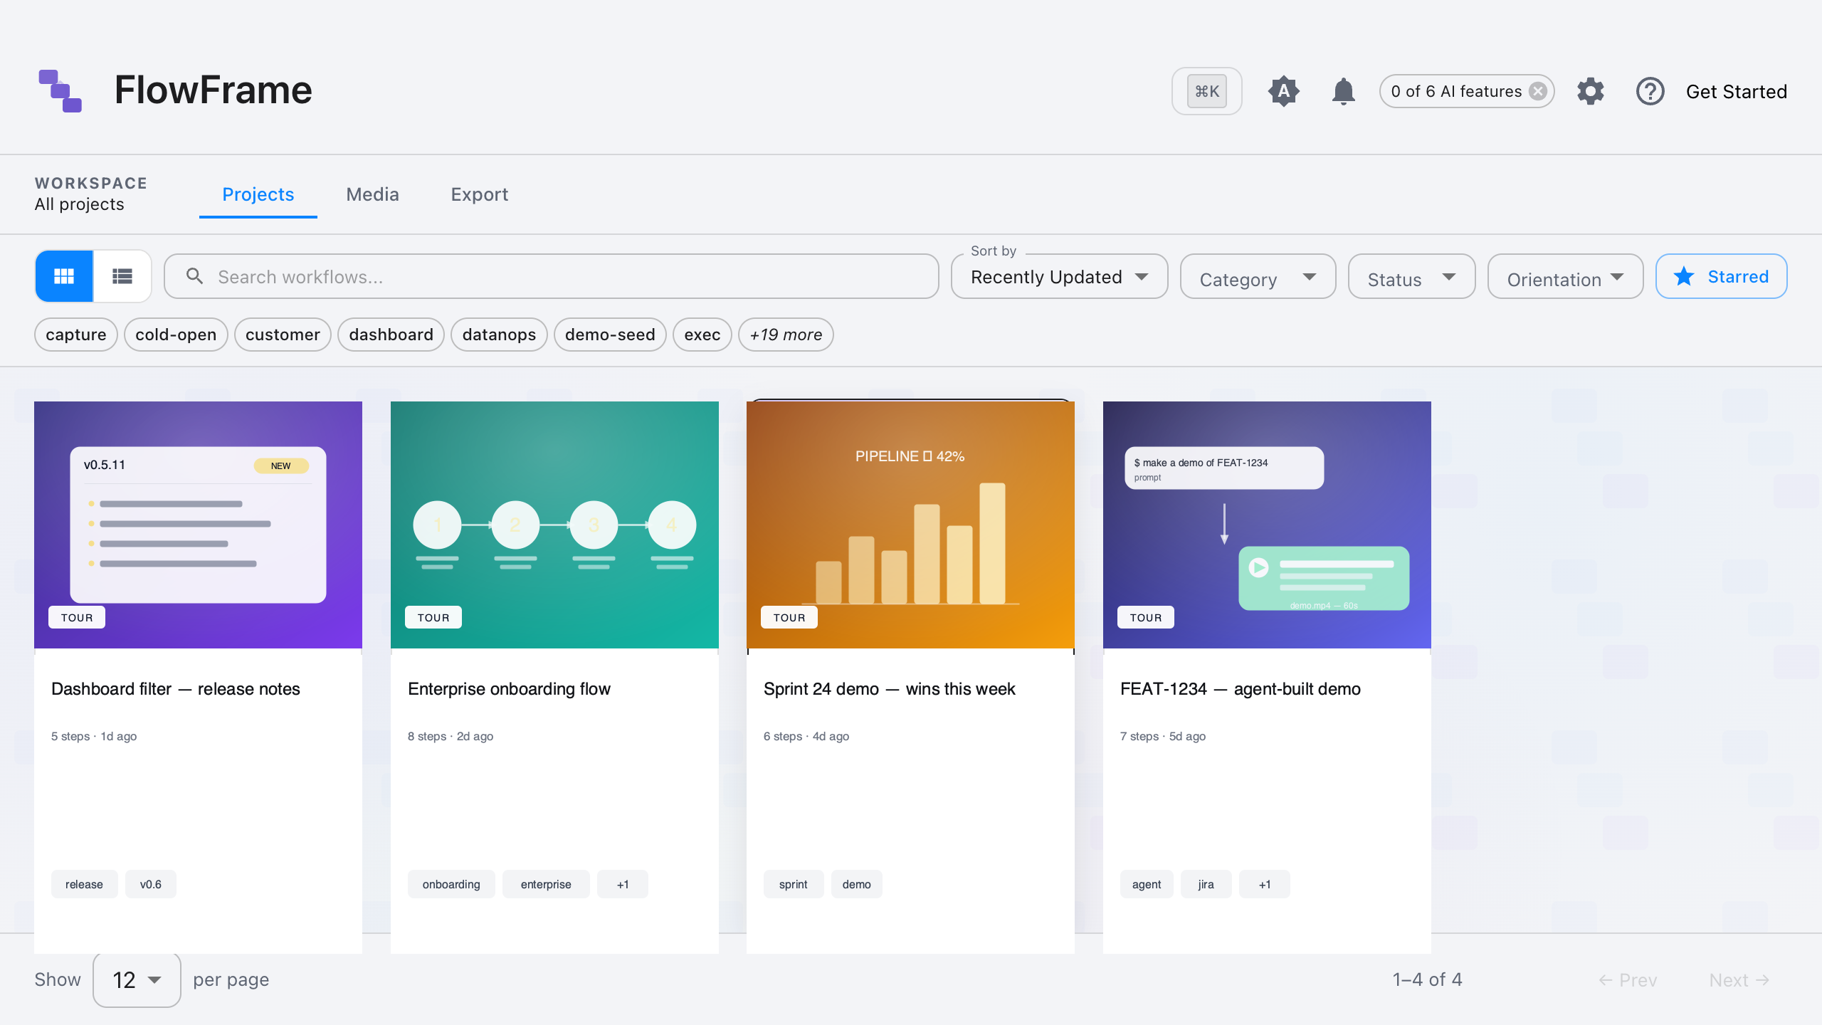Viewport: 1822px width, 1025px height.
Task: Toggle the Starred filter
Action: click(1721, 276)
